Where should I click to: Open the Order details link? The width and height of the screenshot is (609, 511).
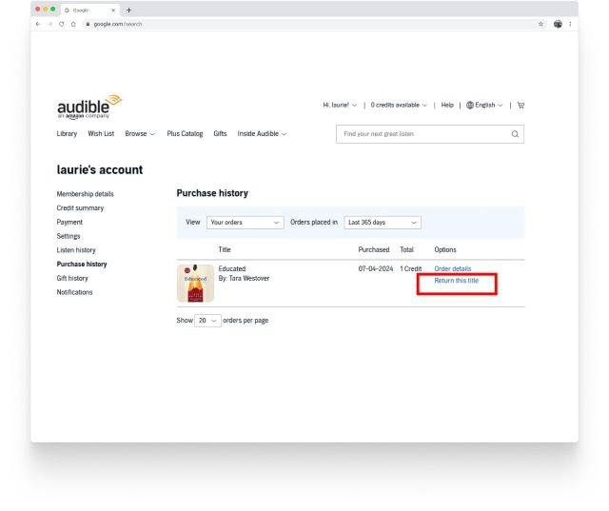(452, 269)
